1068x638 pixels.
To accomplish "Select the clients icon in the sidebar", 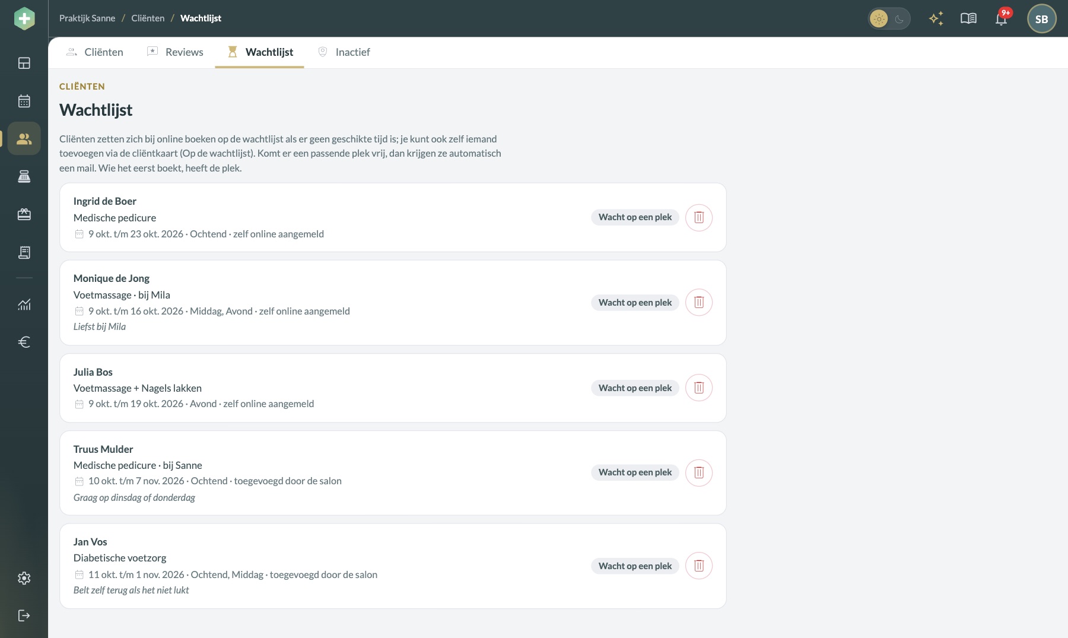I will click(x=24, y=139).
